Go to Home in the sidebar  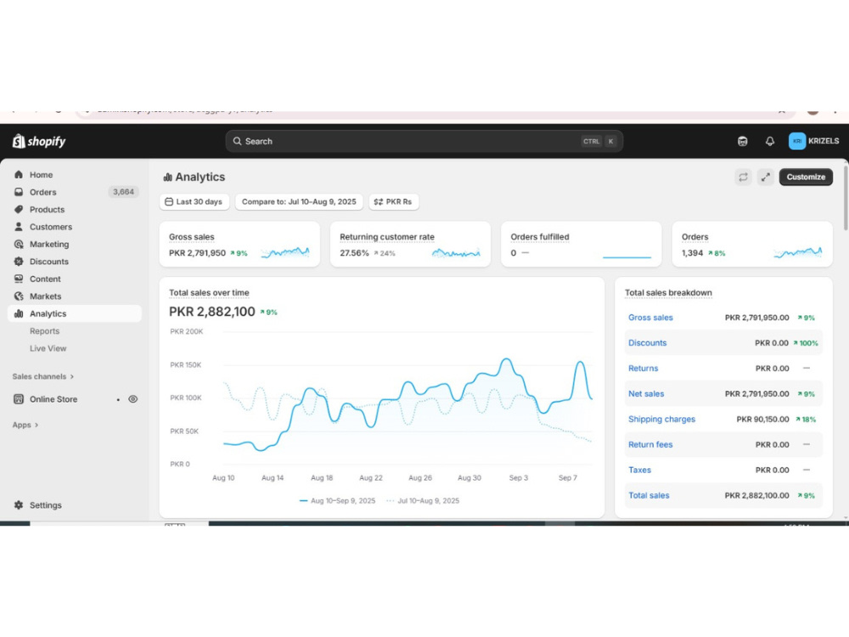[75, 174]
